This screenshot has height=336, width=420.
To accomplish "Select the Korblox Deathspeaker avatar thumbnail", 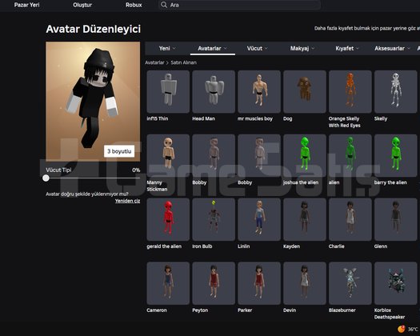I will click(x=396, y=283).
